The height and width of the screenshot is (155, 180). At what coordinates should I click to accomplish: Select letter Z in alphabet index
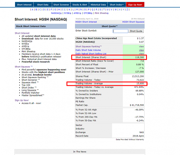point(127,10)
